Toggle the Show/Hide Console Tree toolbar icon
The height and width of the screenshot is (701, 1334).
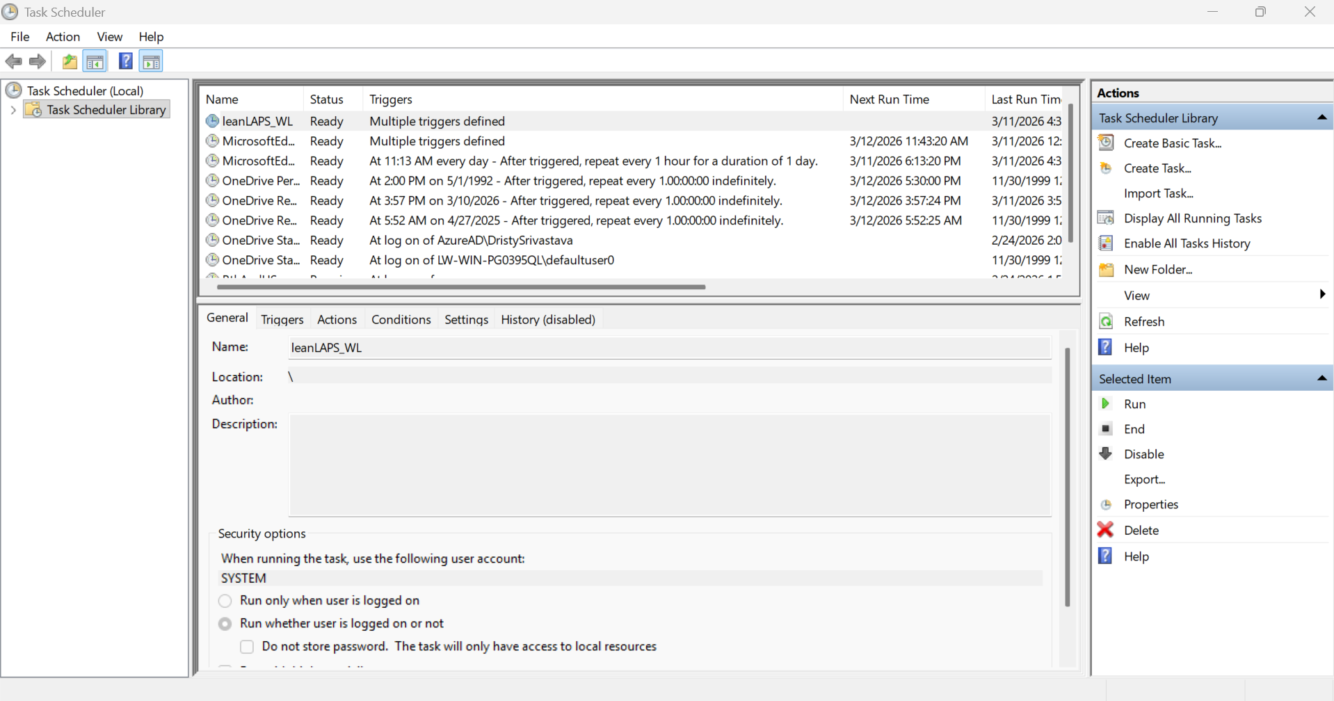(x=95, y=61)
